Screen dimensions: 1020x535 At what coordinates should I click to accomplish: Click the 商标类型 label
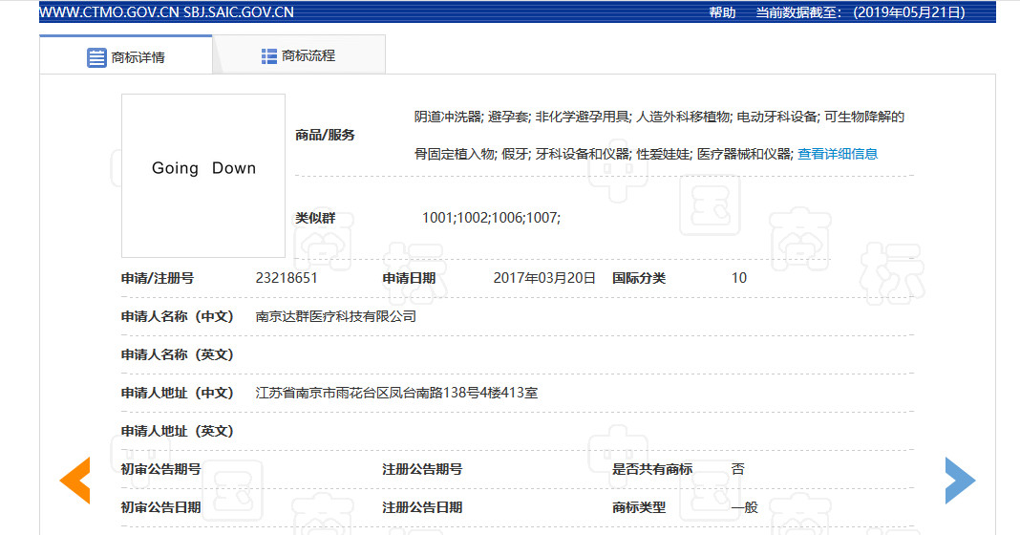pyautogui.click(x=639, y=507)
